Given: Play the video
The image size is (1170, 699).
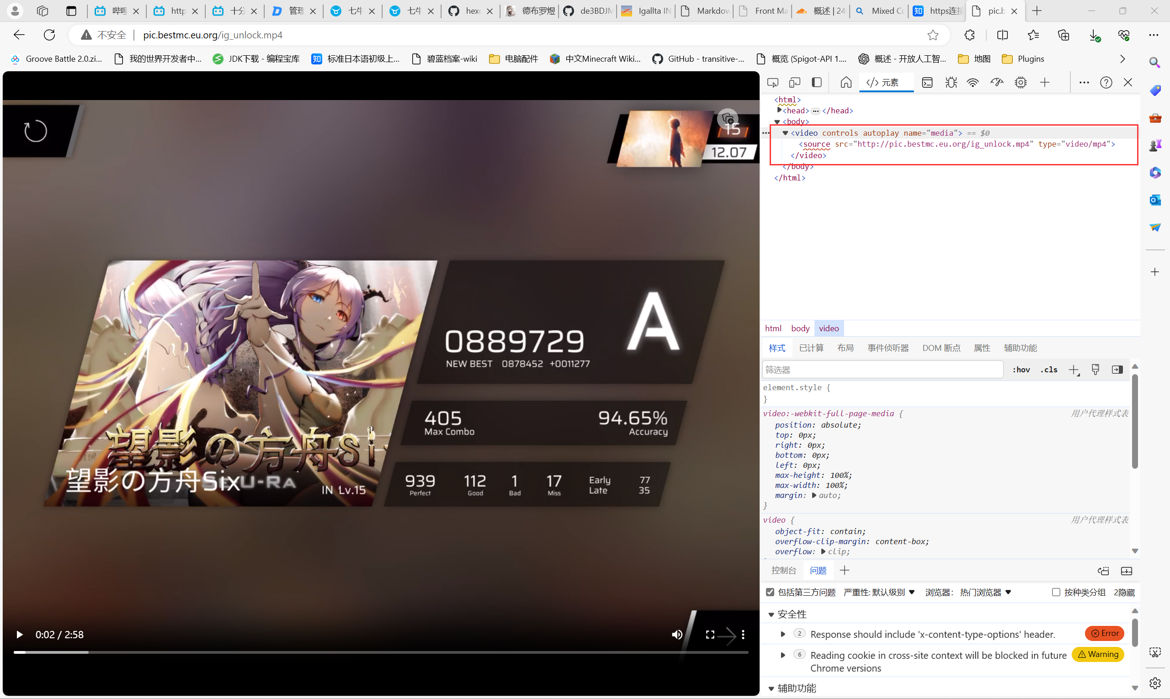Looking at the screenshot, I should tap(19, 635).
